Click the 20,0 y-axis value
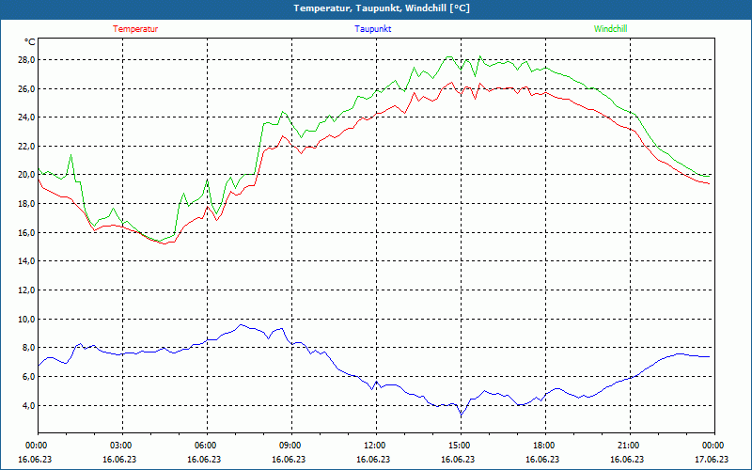 [x=26, y=175]
